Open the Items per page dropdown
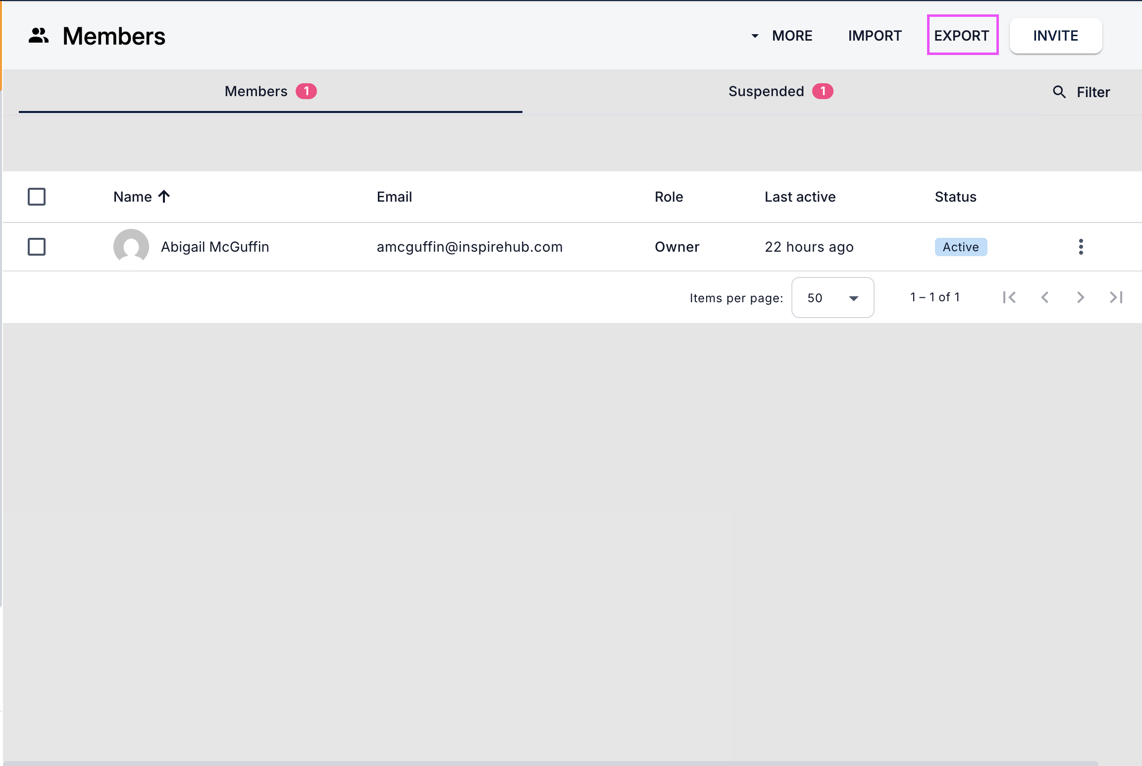Viewport: 1142px width, 766px height. click(x=833, y=298)
